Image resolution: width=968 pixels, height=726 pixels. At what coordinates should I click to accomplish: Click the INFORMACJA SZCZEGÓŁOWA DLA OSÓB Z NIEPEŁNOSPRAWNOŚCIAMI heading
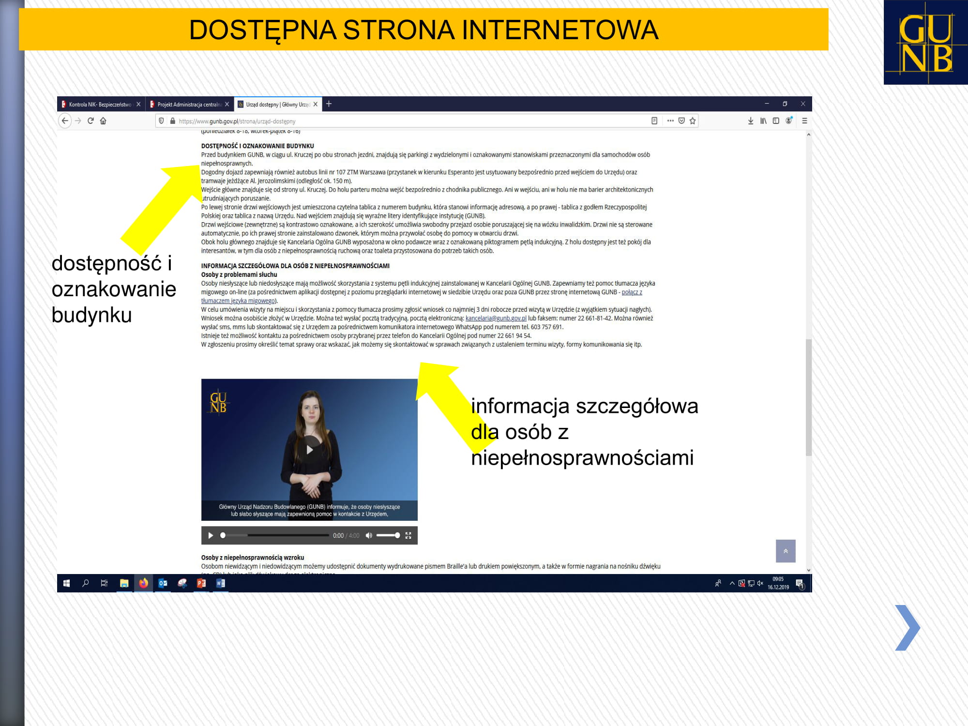[x=295, y=266]
